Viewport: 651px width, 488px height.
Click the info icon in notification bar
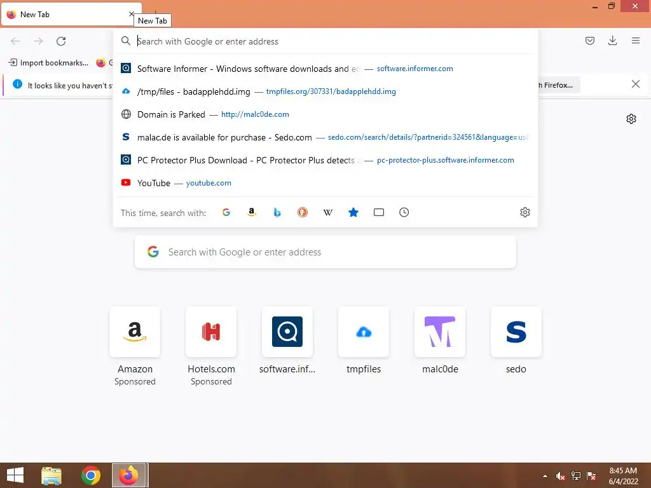17,85
